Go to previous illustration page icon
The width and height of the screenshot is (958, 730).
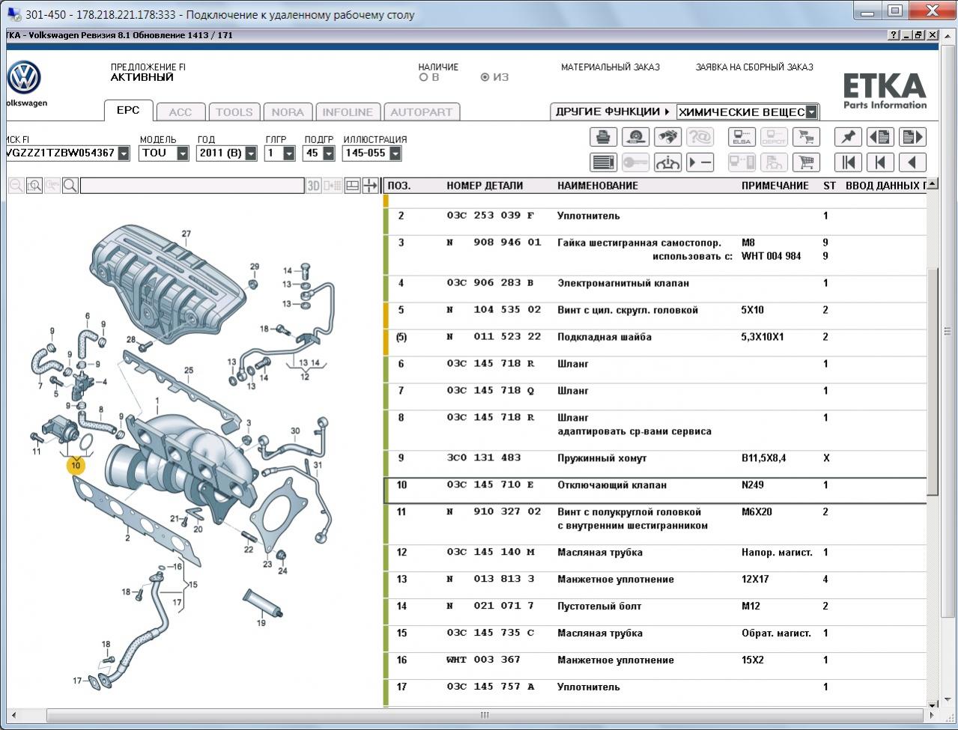880,137
